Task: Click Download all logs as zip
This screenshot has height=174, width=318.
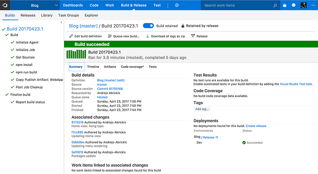Action: [x=165, y=36]
